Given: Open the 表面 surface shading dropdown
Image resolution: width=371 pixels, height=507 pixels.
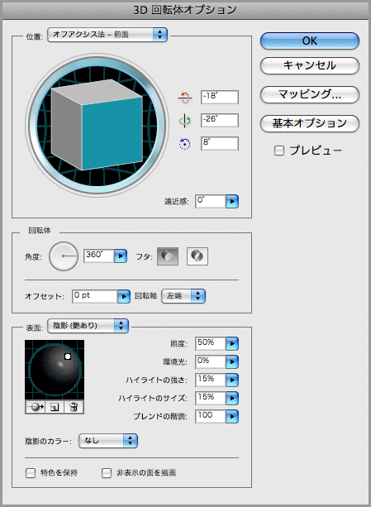Looking at the screenshot, I should [88, 326].
